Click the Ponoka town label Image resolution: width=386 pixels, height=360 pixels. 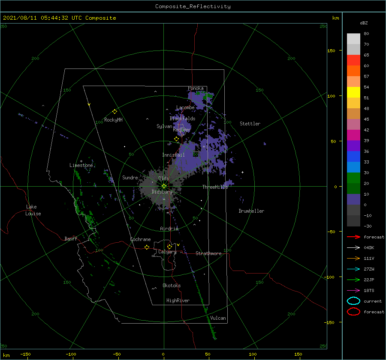pos(196,88)
